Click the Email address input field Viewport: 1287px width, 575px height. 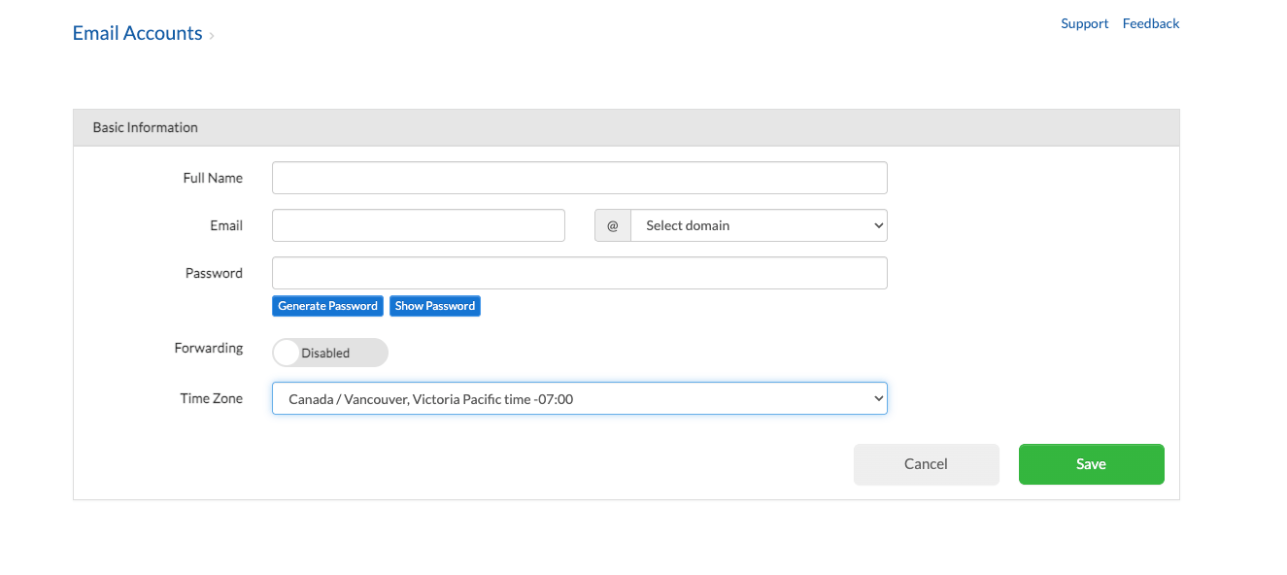(x=418, y=224)
